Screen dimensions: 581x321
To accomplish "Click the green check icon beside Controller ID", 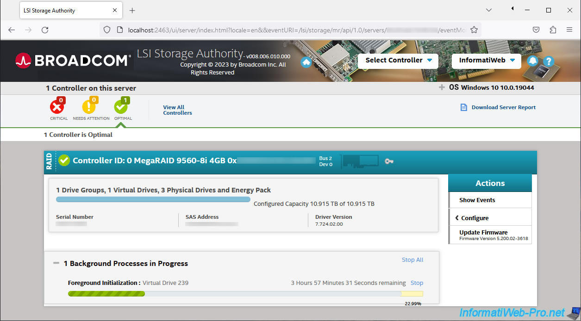I will point(64,160).
